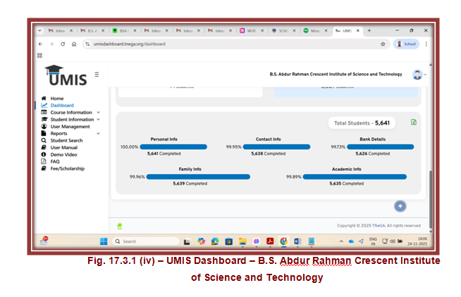Go to Home in the sidebar
Screen dimensions: 461x297
point(57,99)
